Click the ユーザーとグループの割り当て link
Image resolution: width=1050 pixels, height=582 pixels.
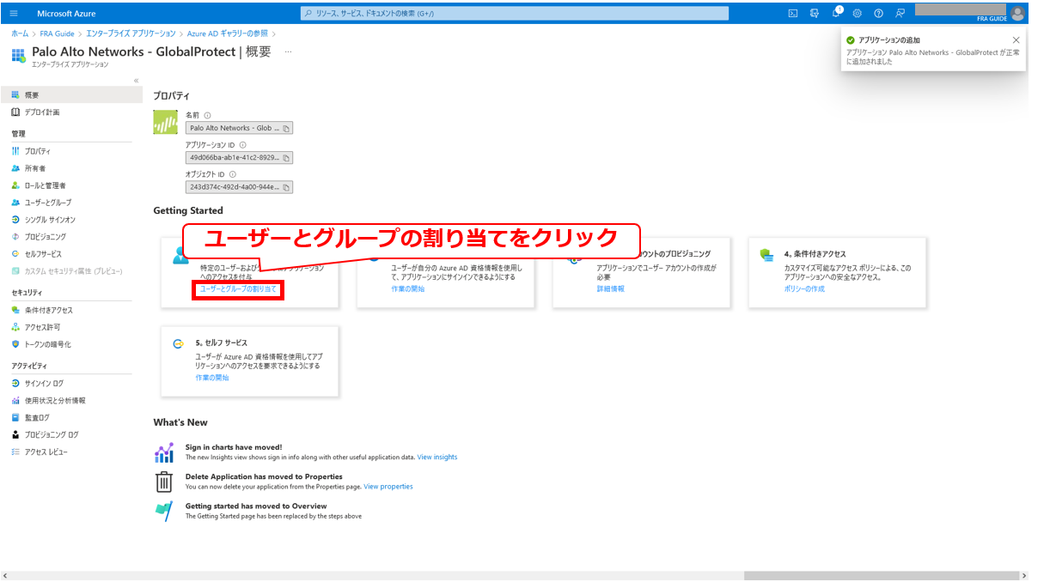pyautogui.click(x=238, y=289)
